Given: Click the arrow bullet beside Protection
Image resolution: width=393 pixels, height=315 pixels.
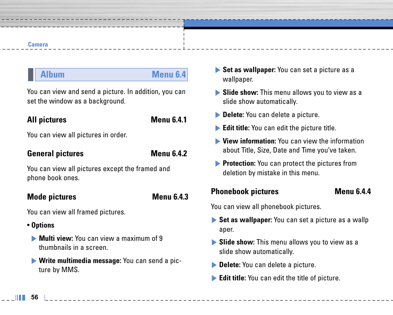Looking at the screenshot, I should (218, 164).
